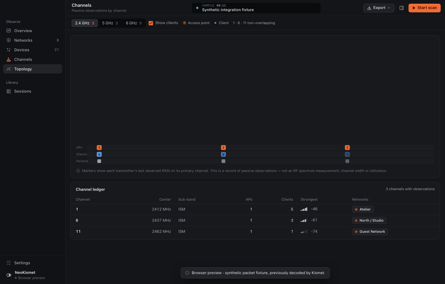Open the Atelier network chip
445x284 pixels.
coord(362,209)
